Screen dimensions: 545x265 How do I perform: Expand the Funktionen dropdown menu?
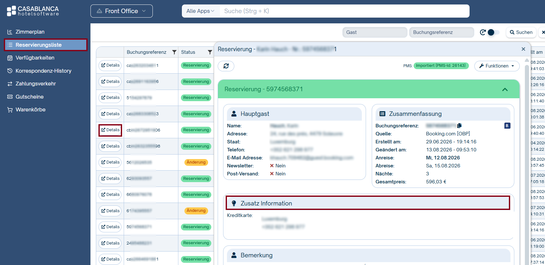coord(497,66)
